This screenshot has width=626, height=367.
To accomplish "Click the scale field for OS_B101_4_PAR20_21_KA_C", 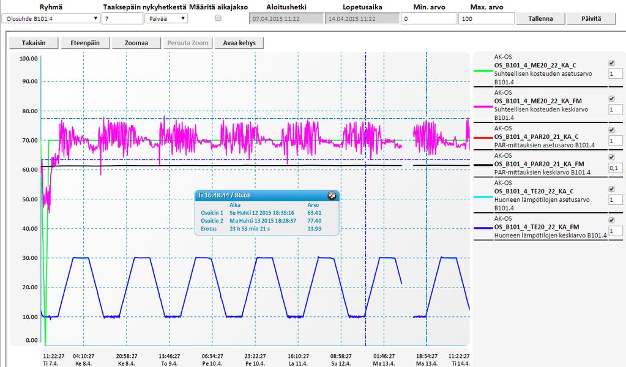I will click(615, 141).
